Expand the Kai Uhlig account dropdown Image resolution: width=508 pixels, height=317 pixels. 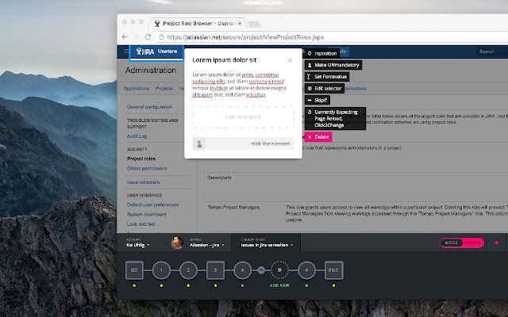tap(138, 243)
